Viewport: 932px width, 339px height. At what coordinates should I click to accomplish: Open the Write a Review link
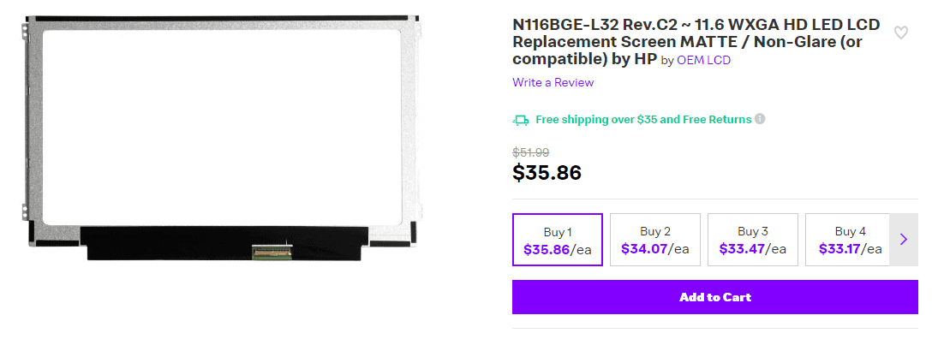tap(553, 82)
